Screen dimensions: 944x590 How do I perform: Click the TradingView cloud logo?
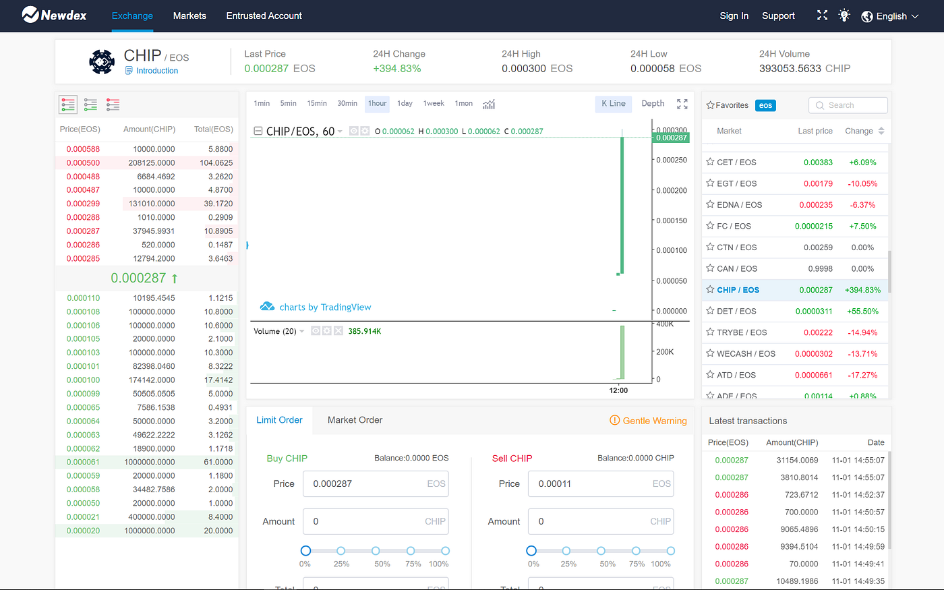click(267, 307)
